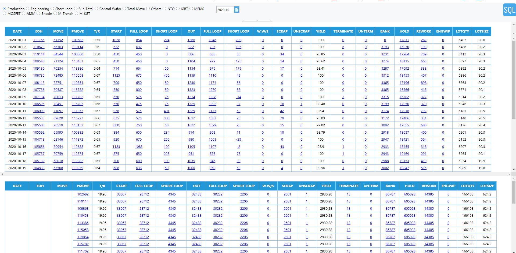Viewport: 516px width, 253px height.
Task: Click the SQL button icon
Action: click(509, 10)
